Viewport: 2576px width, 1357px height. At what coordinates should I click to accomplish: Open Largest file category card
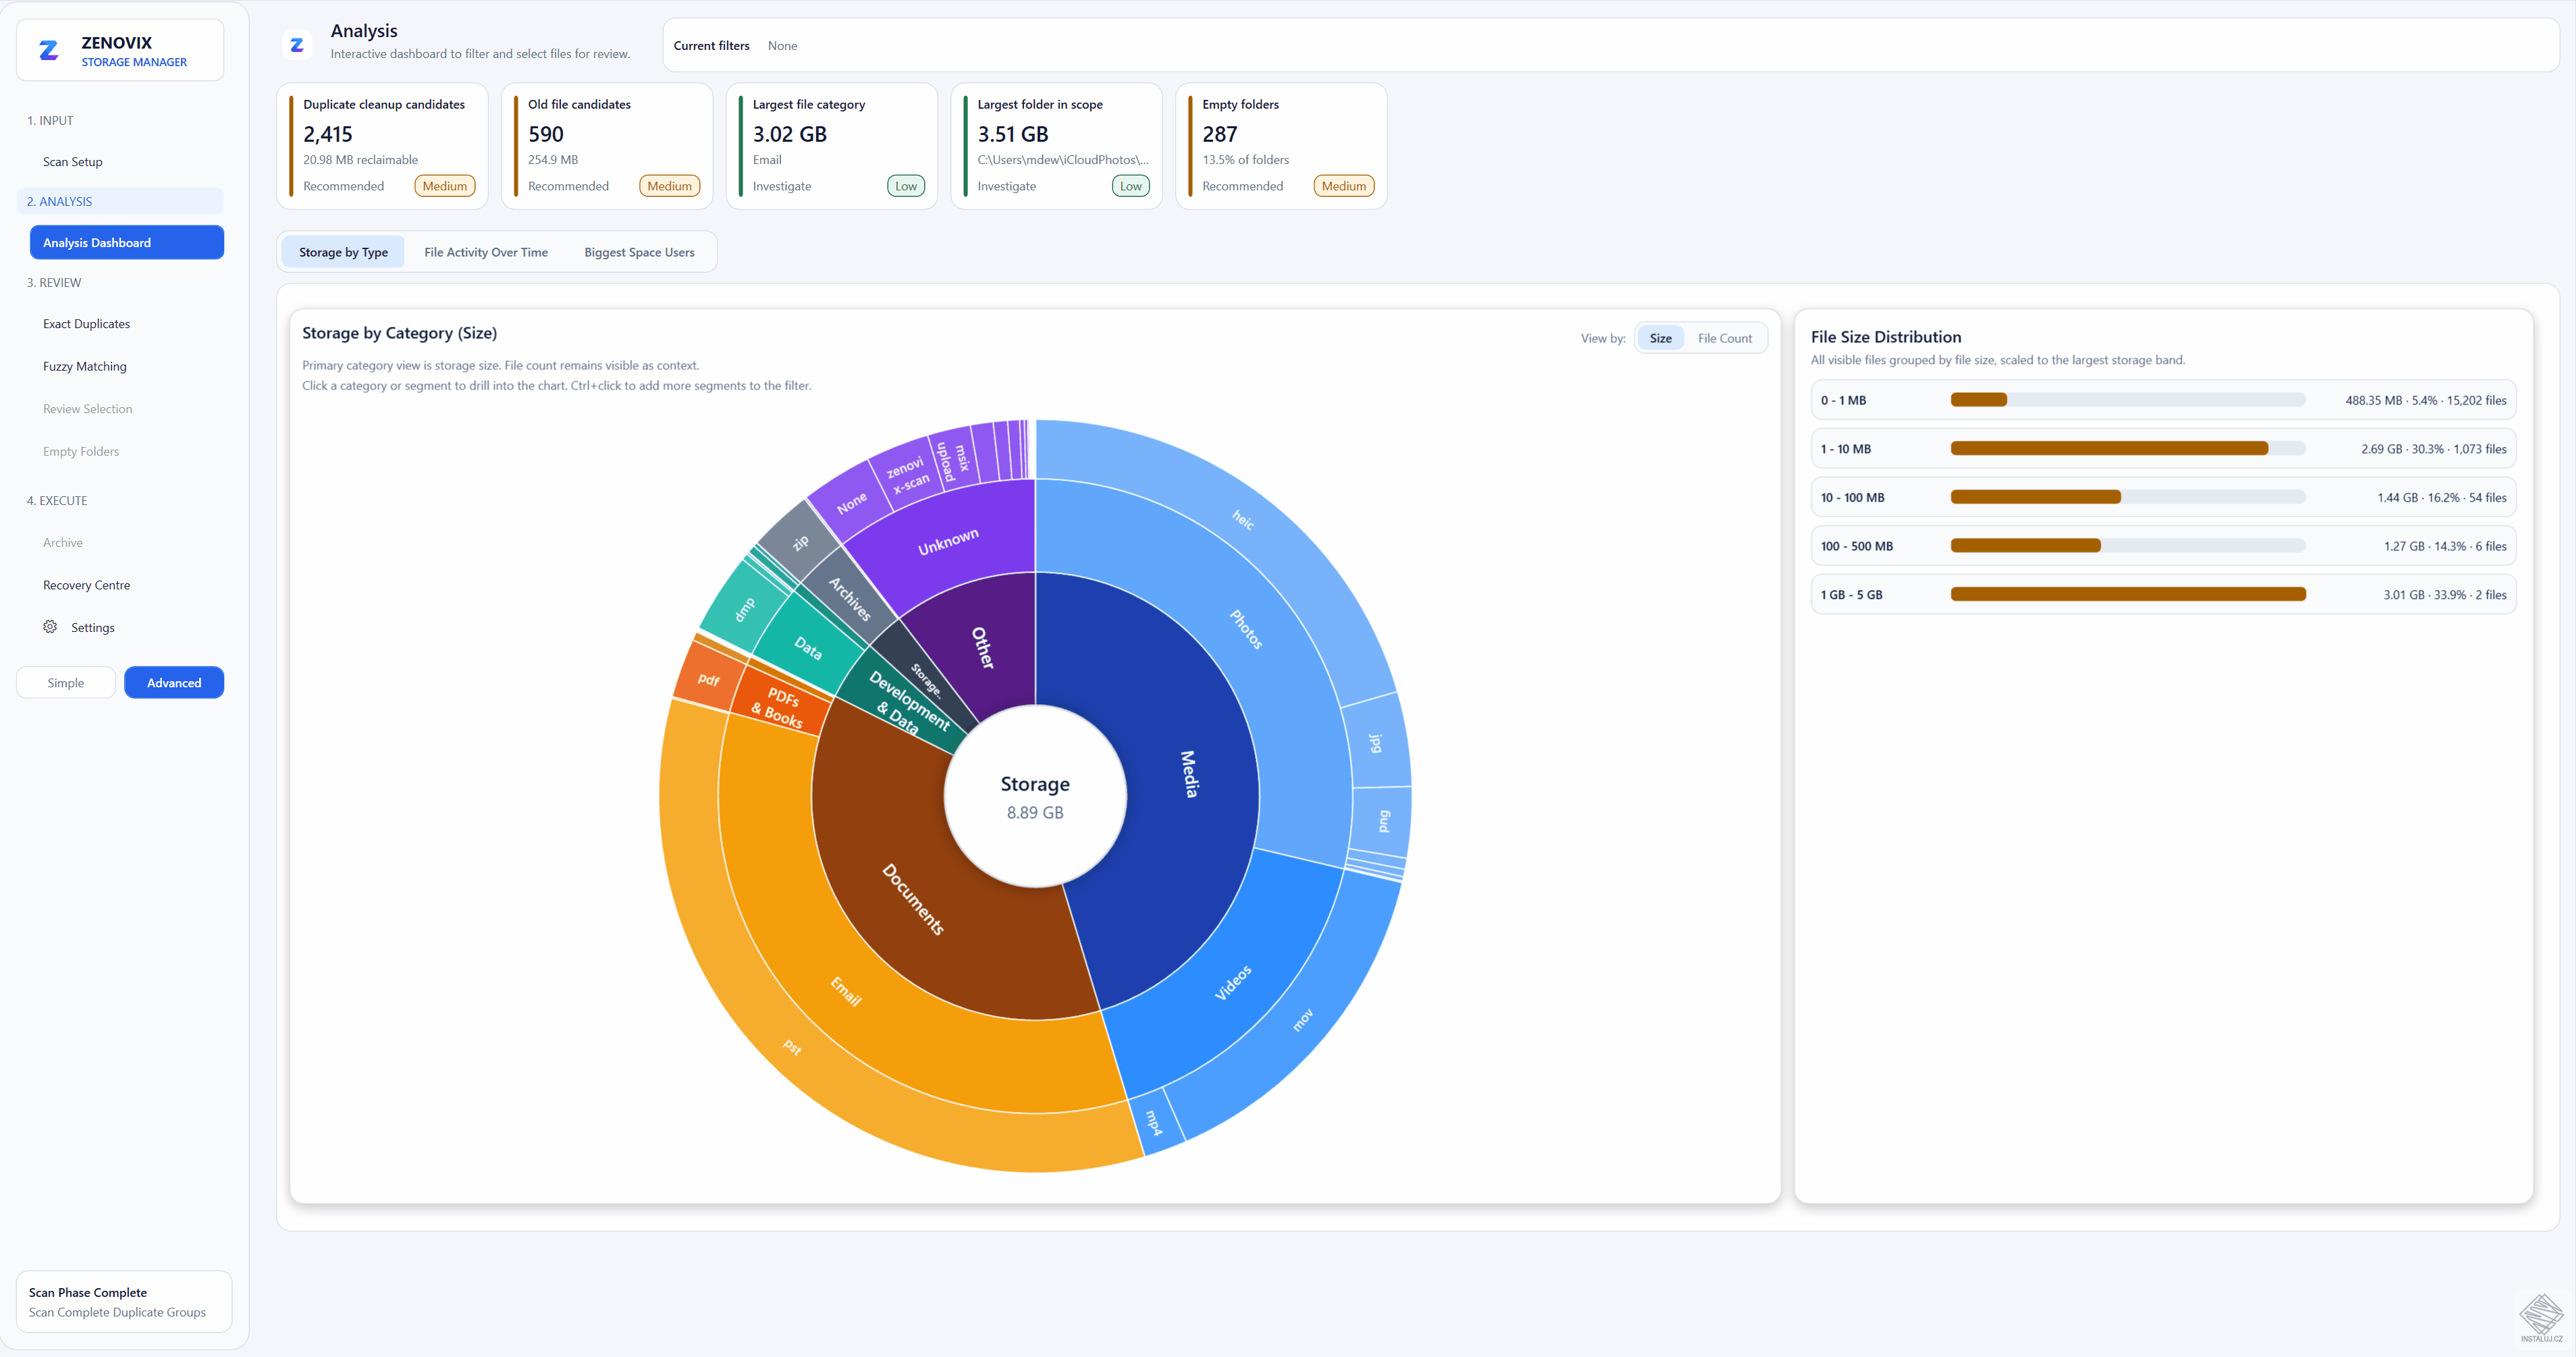click(x=832, y=146)
